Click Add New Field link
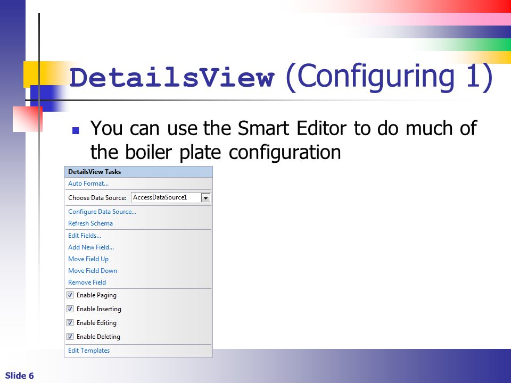Viewport: 511px width, 383px height. 91,247
